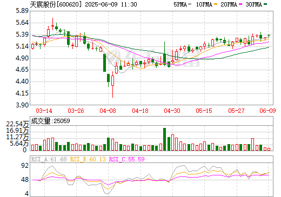Click the 5.14 price axis label
Image resolution: width=281 pixels, height=197 pixels.
pos(22,46)
